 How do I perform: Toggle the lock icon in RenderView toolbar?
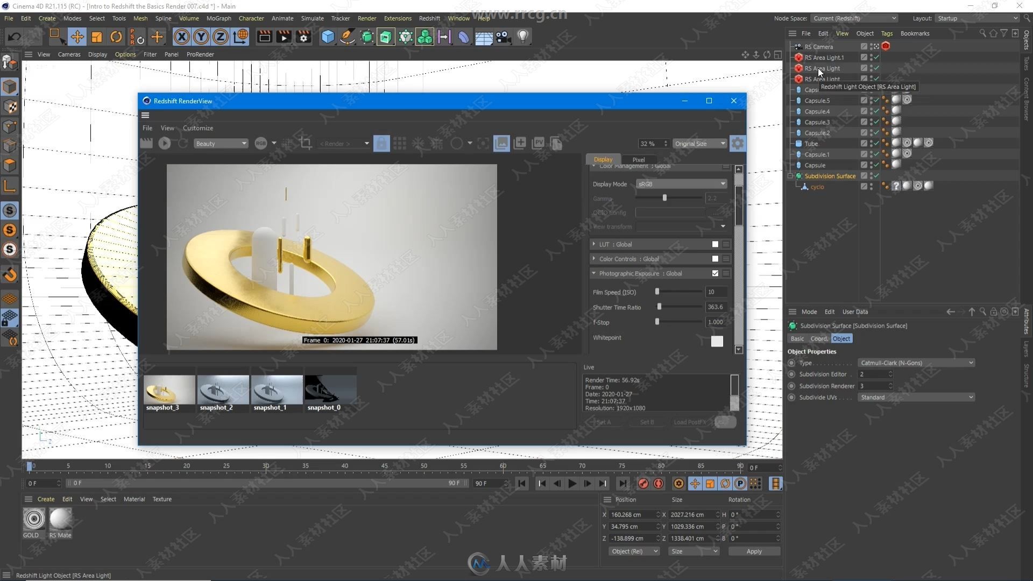[381, 143]
